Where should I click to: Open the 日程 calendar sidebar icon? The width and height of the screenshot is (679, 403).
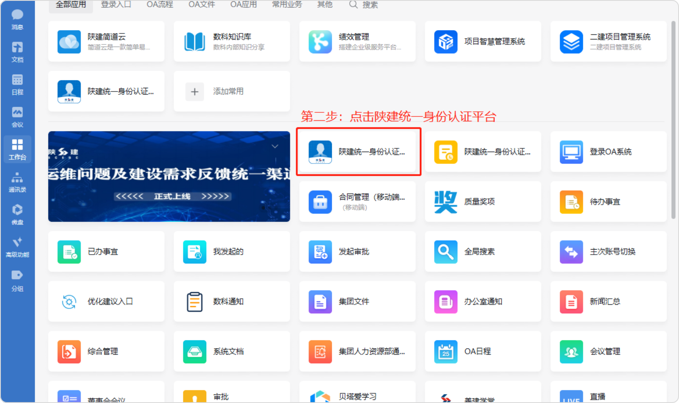[x=17, y=84]
